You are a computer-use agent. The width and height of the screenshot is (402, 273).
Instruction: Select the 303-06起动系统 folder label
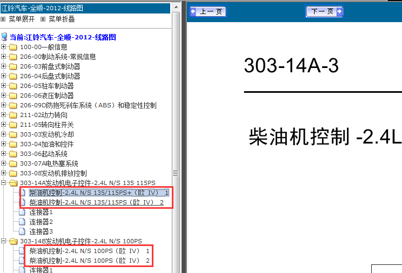pyautogui.click(x=44, y=154)
